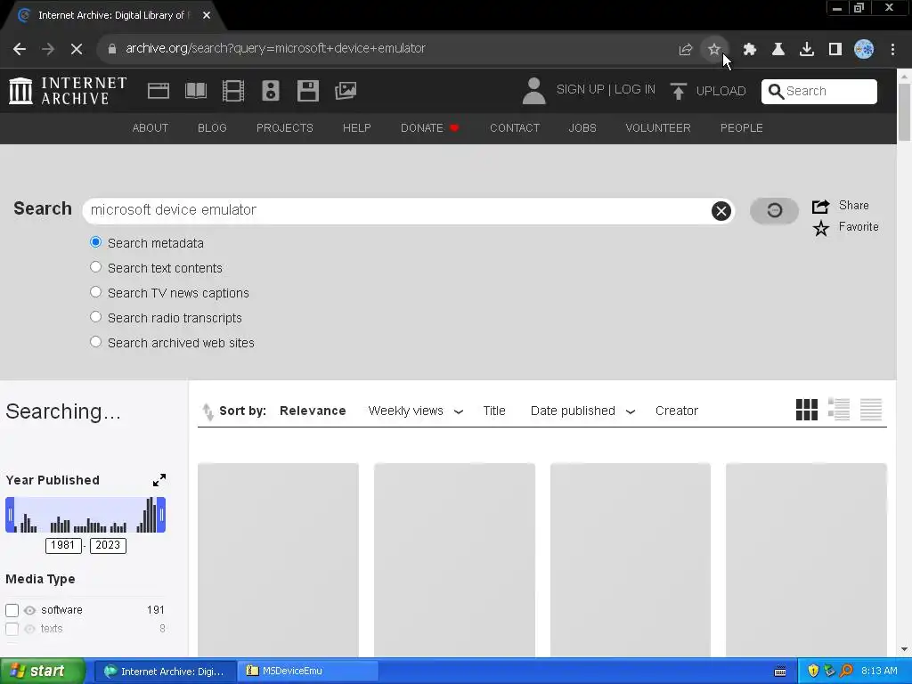Click the LOG IN link
This screenshot has width=912, height=684.
tap(634, 90)
